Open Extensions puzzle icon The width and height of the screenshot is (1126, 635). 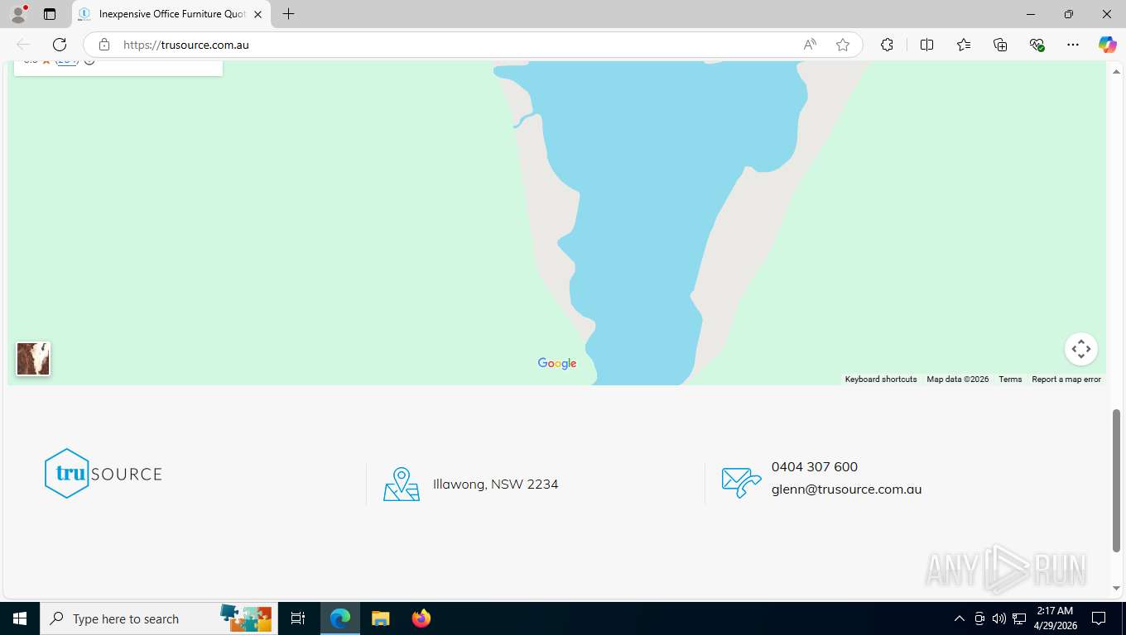[887, 45]
